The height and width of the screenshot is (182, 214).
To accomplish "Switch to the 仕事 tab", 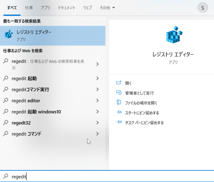I will 29,8.
